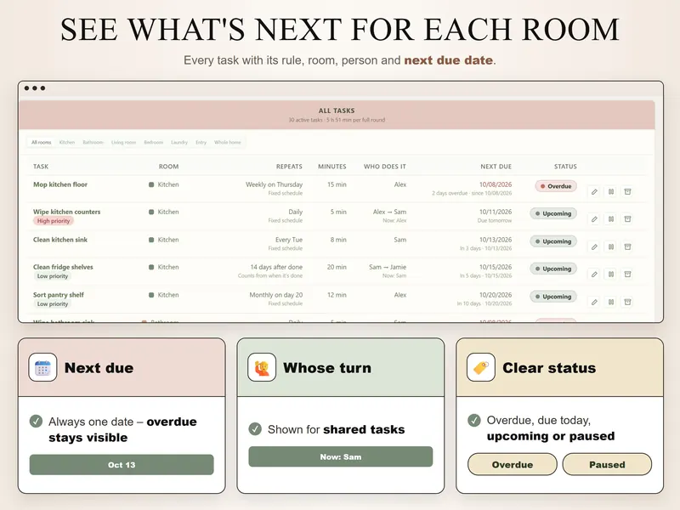The image size is (680, 510).
Task: Click the 'Now: Sam' green button
Action: click(x=341, y=456)
